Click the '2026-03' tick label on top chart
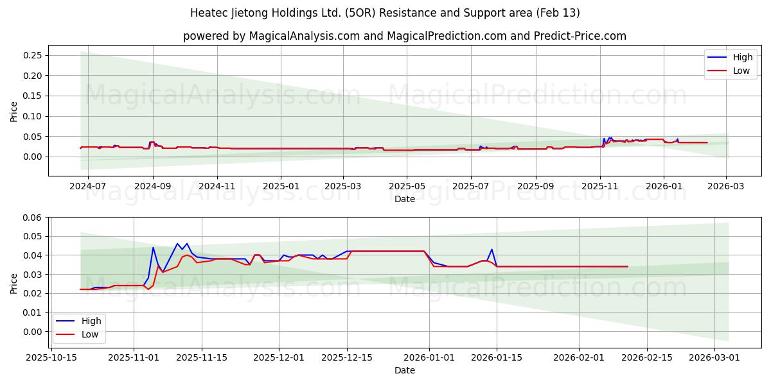Screen dimensions: 771x385 click(x=726, y=186)
